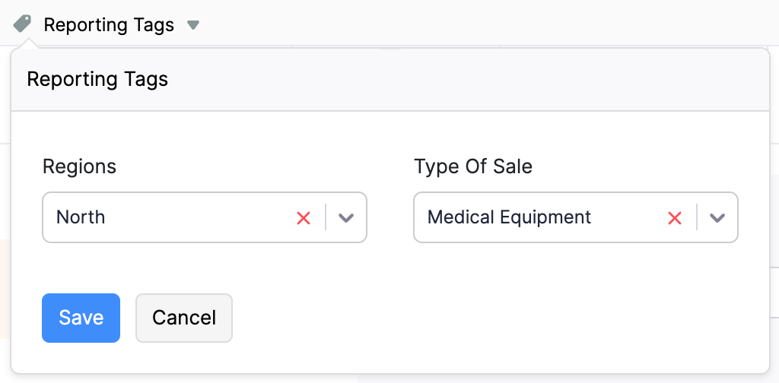Viewport: 779px width, 383px height.
Task: Click the Regions field label
Action: point(79,166)
